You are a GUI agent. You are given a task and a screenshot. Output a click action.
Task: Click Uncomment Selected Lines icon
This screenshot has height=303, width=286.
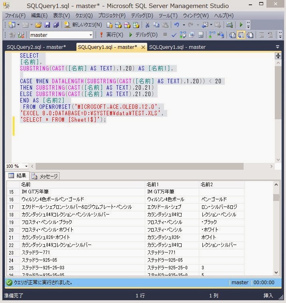tap(270, 35)
